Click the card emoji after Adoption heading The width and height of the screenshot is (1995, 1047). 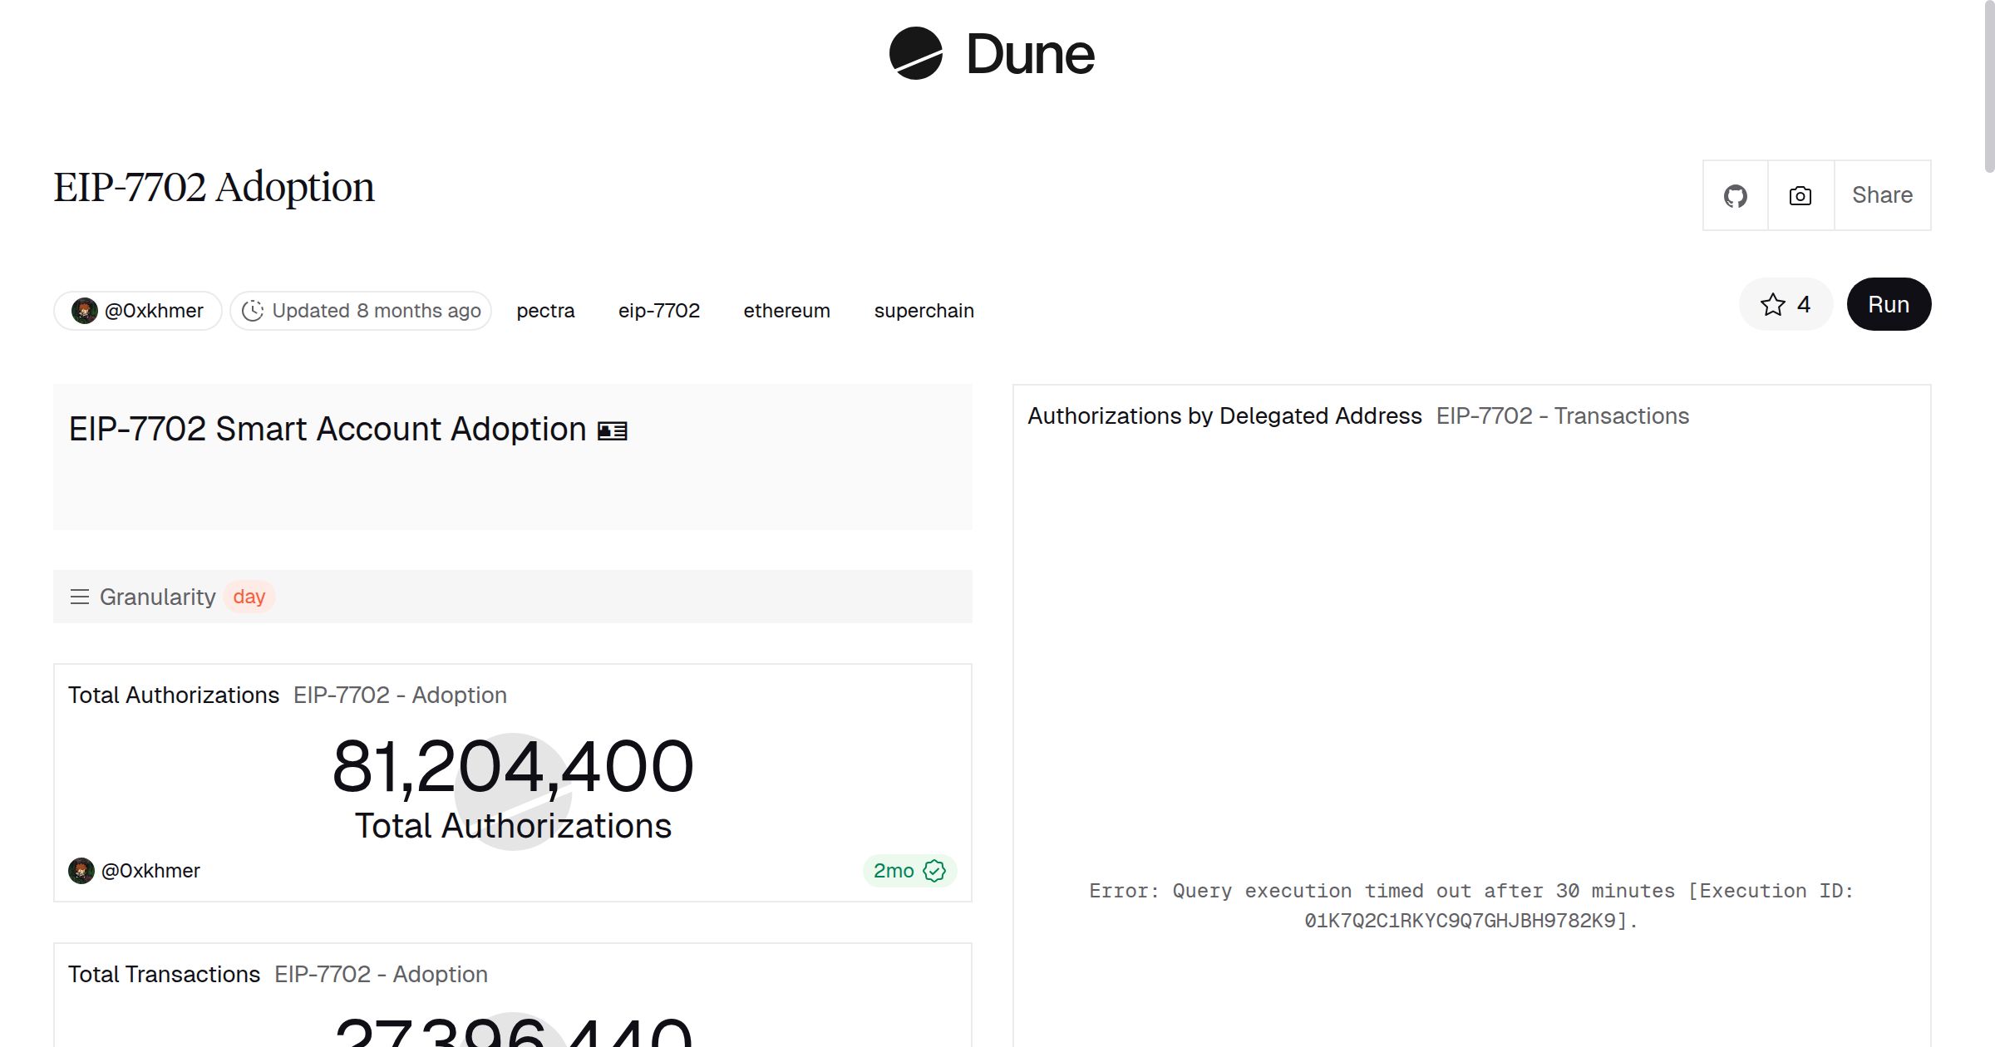613,431
